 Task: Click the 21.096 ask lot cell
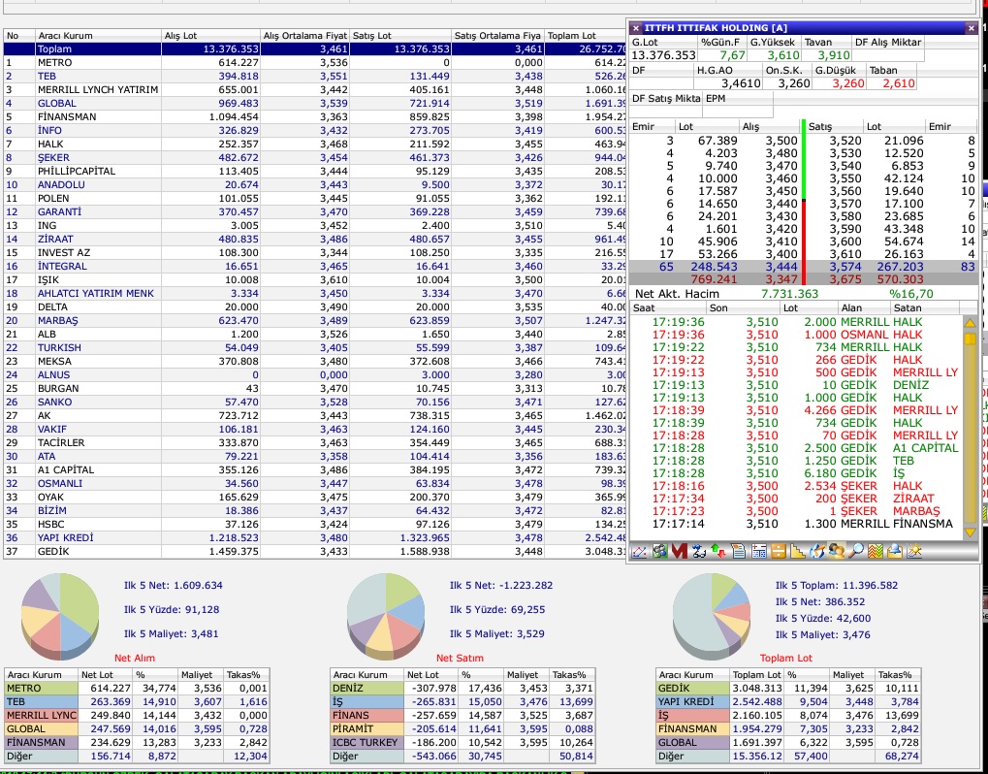(905, 142)
